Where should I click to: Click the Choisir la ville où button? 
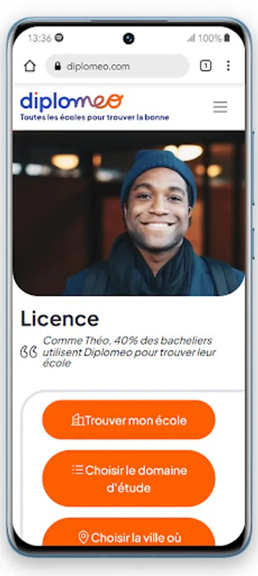click(x=128, y=532)
